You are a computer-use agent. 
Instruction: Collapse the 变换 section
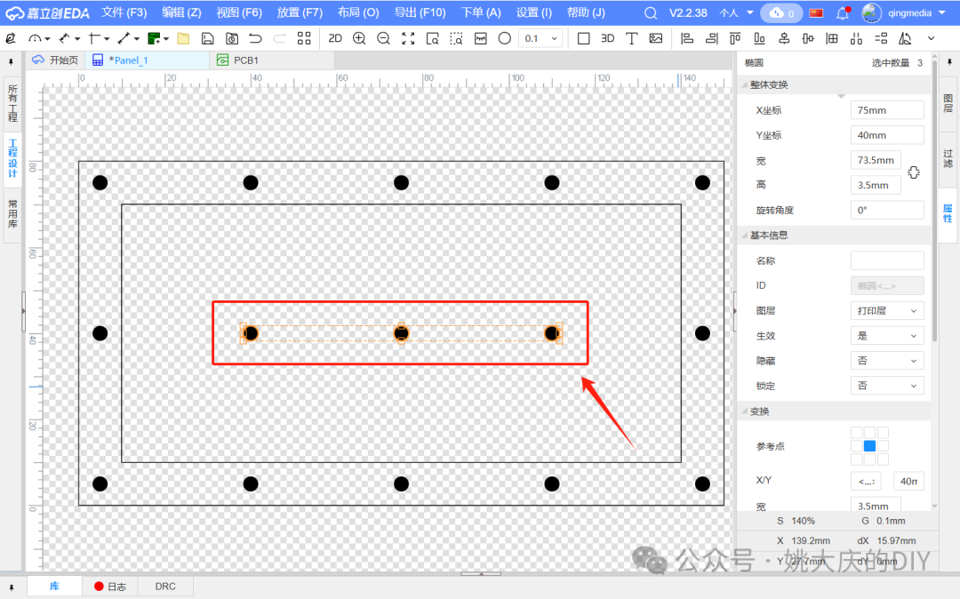745,411
